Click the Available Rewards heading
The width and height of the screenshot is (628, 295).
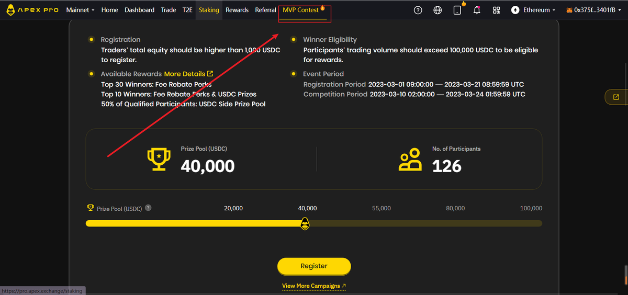point(131,74)
